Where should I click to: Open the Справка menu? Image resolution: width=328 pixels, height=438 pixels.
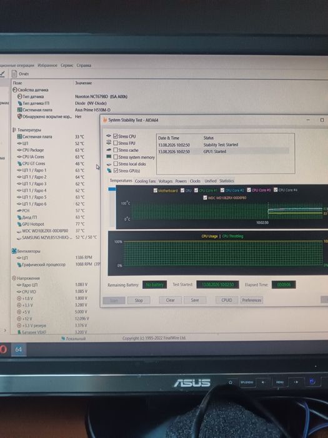[x=84, y=65]
